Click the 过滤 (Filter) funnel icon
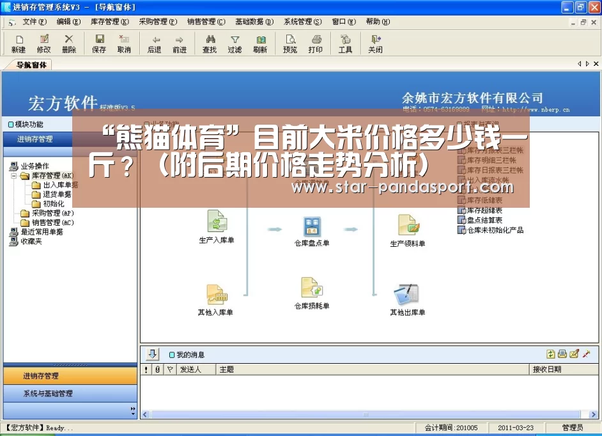602x436 pixels. [x=235, y=43]
